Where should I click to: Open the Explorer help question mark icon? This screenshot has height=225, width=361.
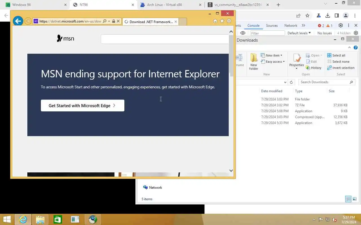(356, 48)
